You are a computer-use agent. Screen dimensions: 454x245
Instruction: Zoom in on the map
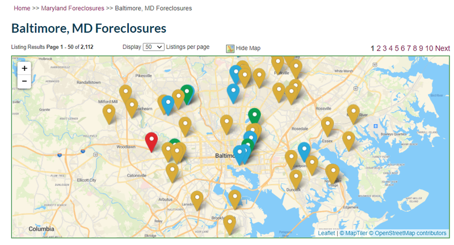coord(24,68)
